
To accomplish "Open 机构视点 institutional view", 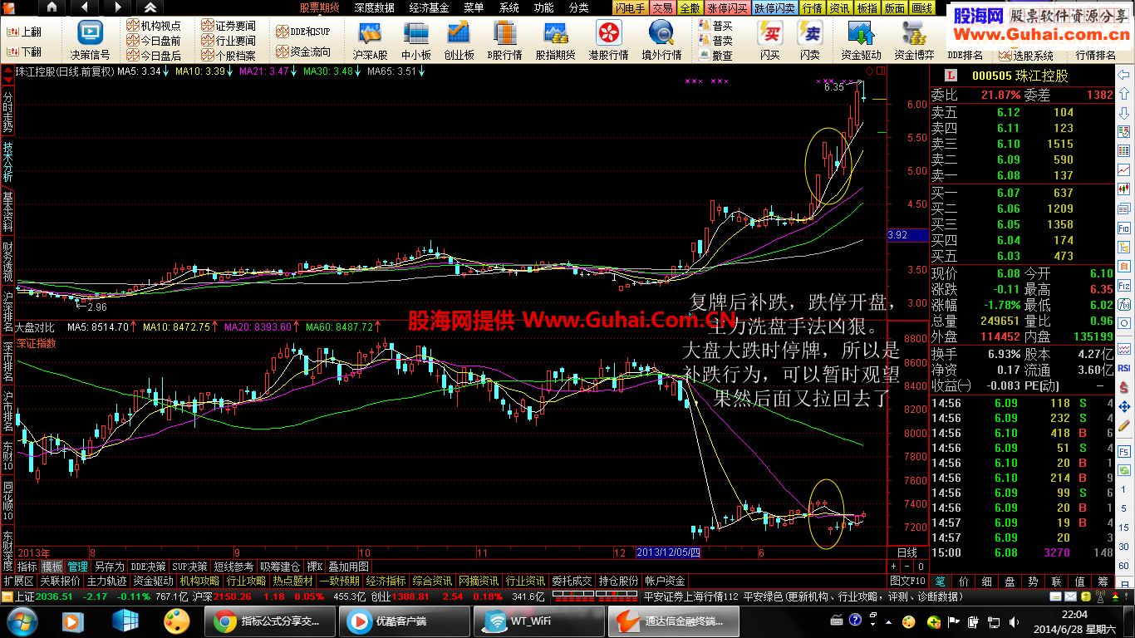I will [x=154, y=26].
